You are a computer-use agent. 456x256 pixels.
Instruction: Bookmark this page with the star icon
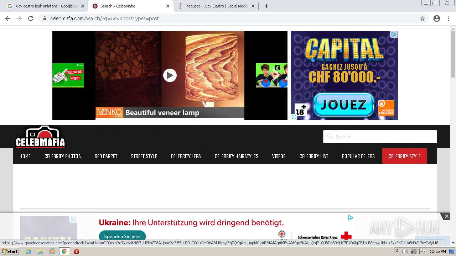(x=423, y=18)
